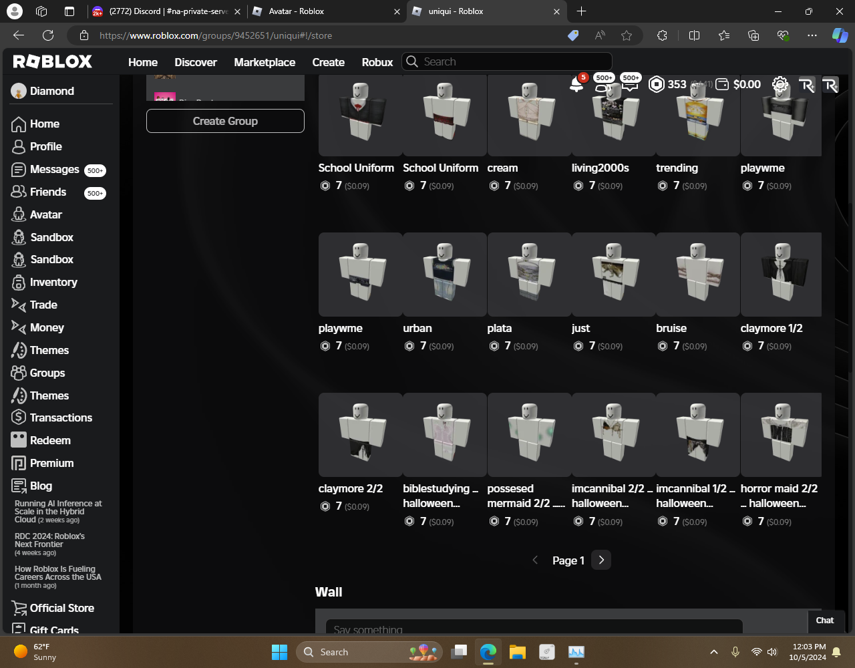Open Microsoft Edge from the taskbar
The image size is (855, 668).
click(x=488, y=652)
